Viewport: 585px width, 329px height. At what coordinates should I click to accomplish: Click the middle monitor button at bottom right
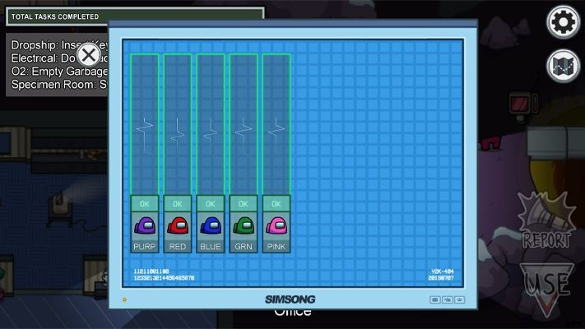pos(448,299)
